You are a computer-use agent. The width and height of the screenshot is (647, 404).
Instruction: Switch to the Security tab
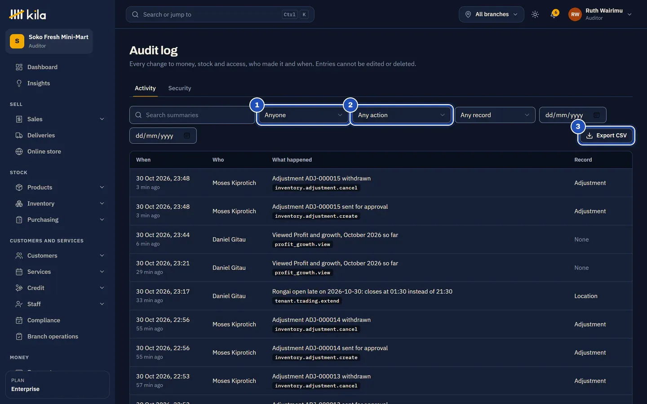tap(180, 88)
